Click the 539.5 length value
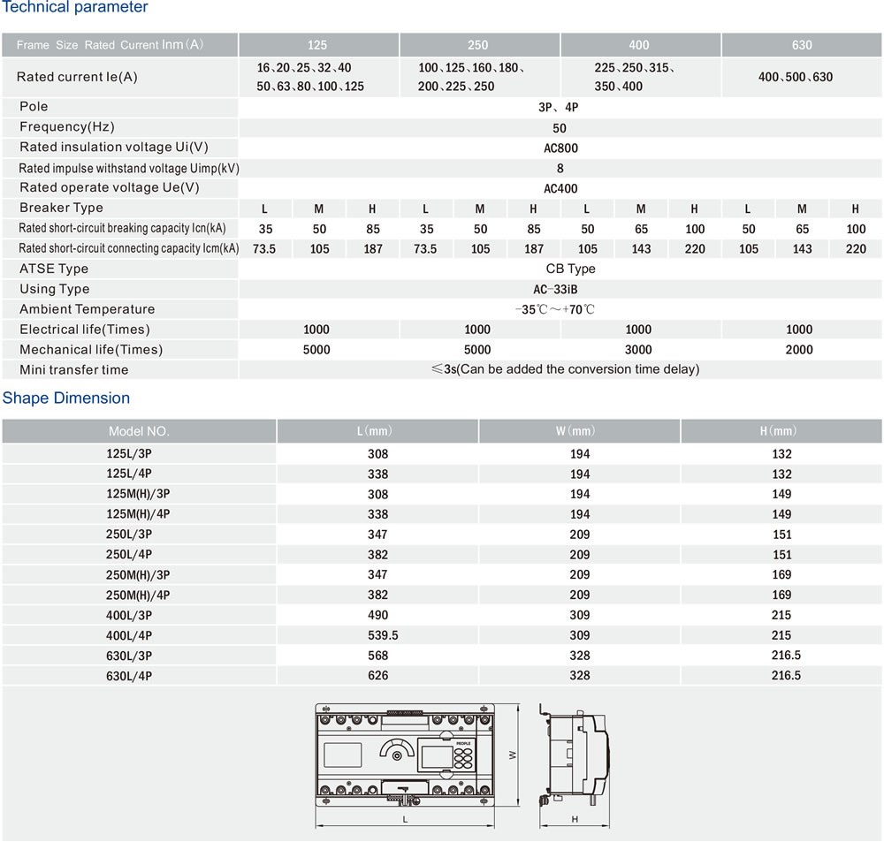Image resolution: width=884 pixels, height=842 pixels. (383, 635)
